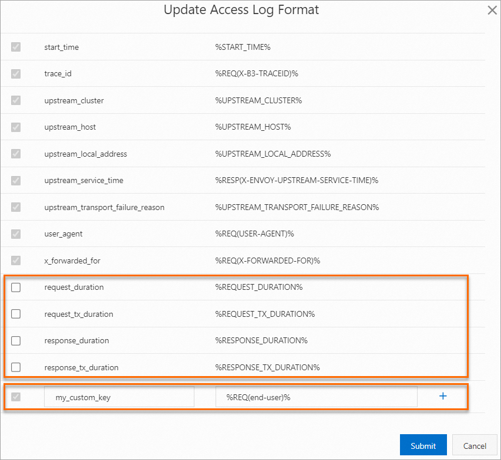Cancel the access log format update

475,445
